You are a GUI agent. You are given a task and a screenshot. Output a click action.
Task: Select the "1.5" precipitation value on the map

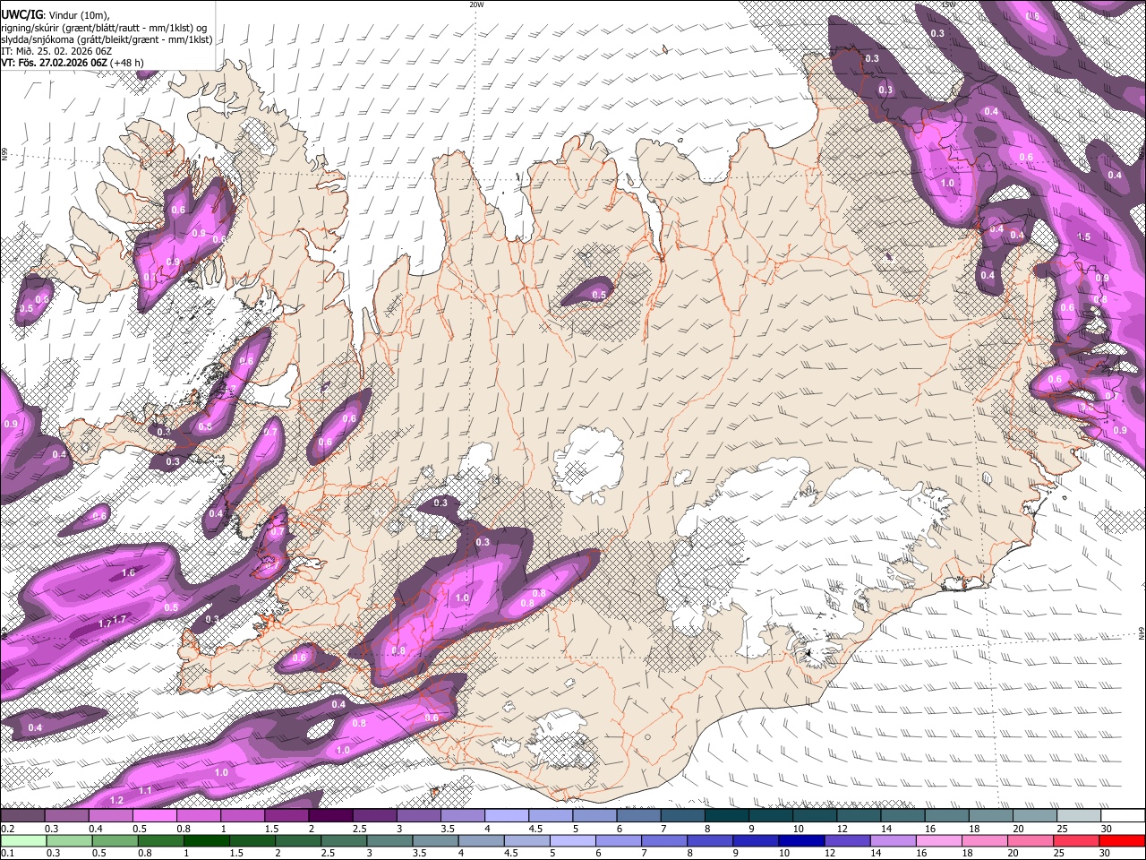pos(1084,237)
